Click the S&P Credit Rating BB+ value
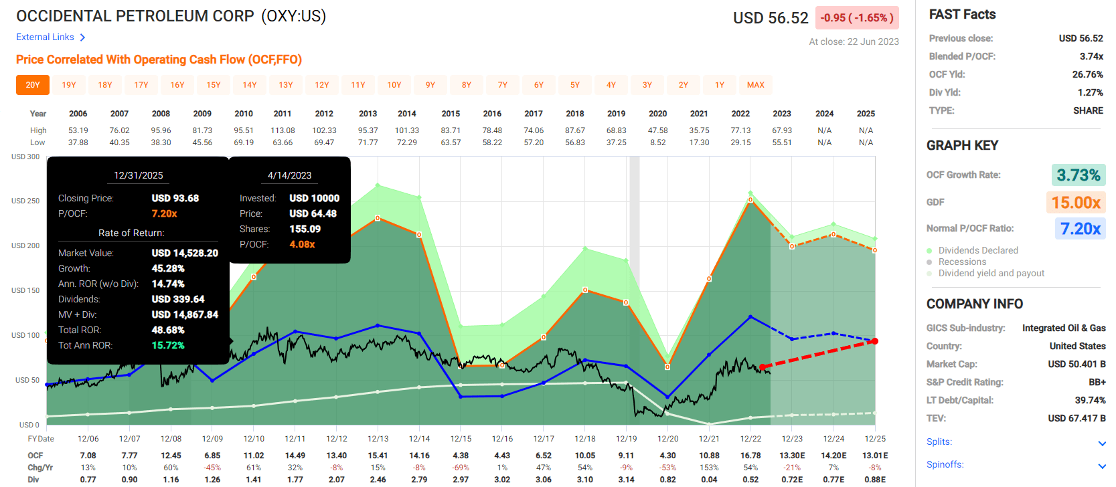This screenshot has width=1116, height=487. pos(1097,383)
